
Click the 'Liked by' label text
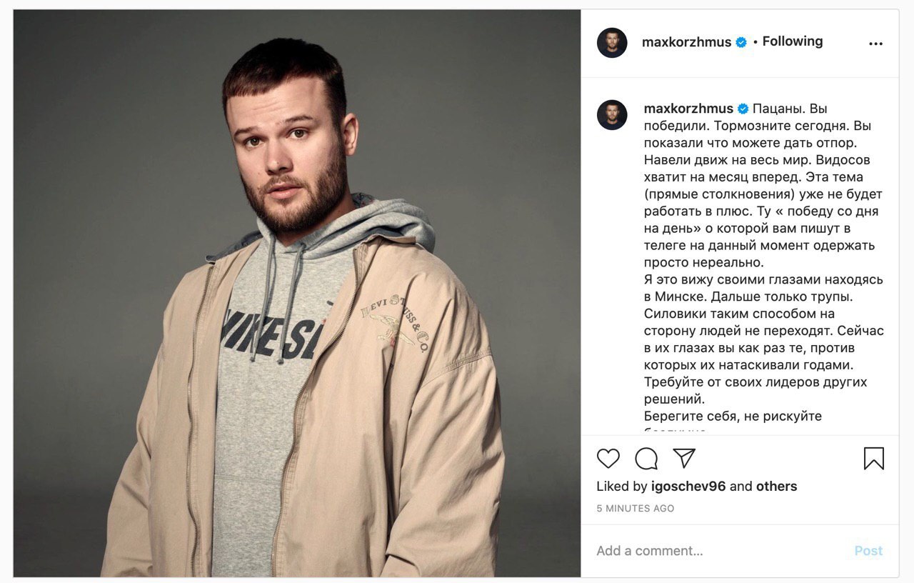622,487
